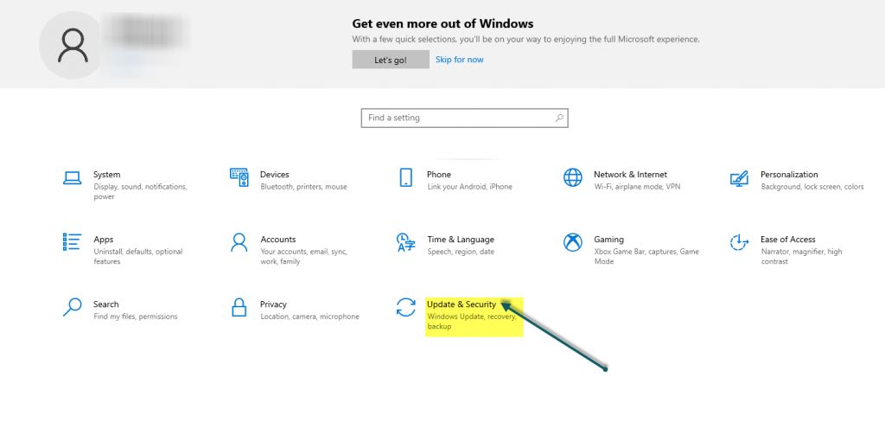Focus the Find a setting search field

[x=464, y=118]
